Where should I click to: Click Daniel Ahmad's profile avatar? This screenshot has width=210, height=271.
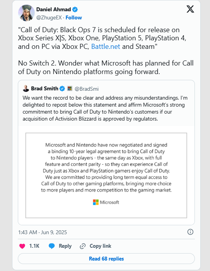(26, 13)
